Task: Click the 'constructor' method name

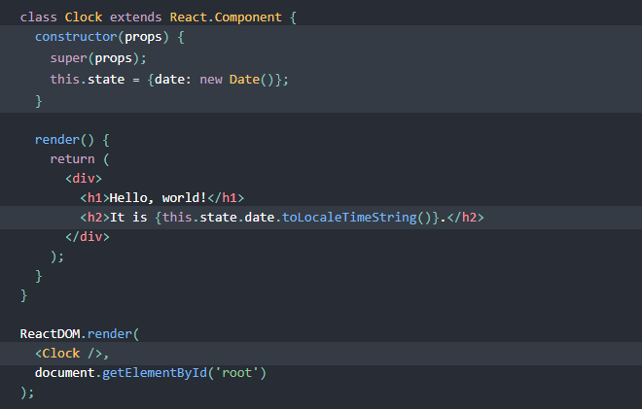Action: [73, 37]
